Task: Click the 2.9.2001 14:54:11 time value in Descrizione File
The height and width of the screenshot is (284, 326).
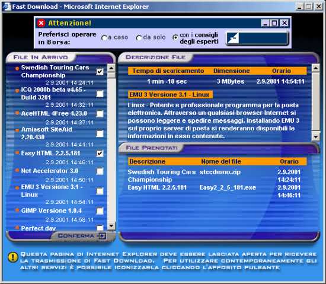Action: click(x=280, y=81)
